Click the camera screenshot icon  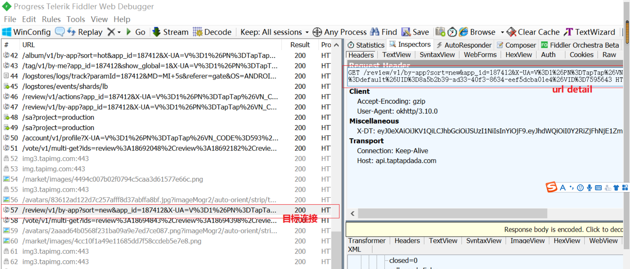click(x=440, y=32)
